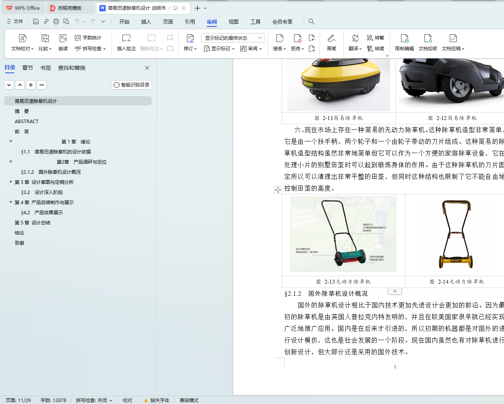The width and height of the screenshot is (504, 404).
Task: Open 字数统计 word count
Action: tap(88, 38)
